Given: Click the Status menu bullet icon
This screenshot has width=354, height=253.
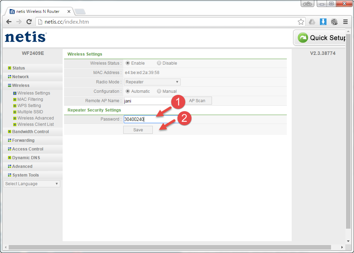Looking at the screenshot, I should point(9,68).
